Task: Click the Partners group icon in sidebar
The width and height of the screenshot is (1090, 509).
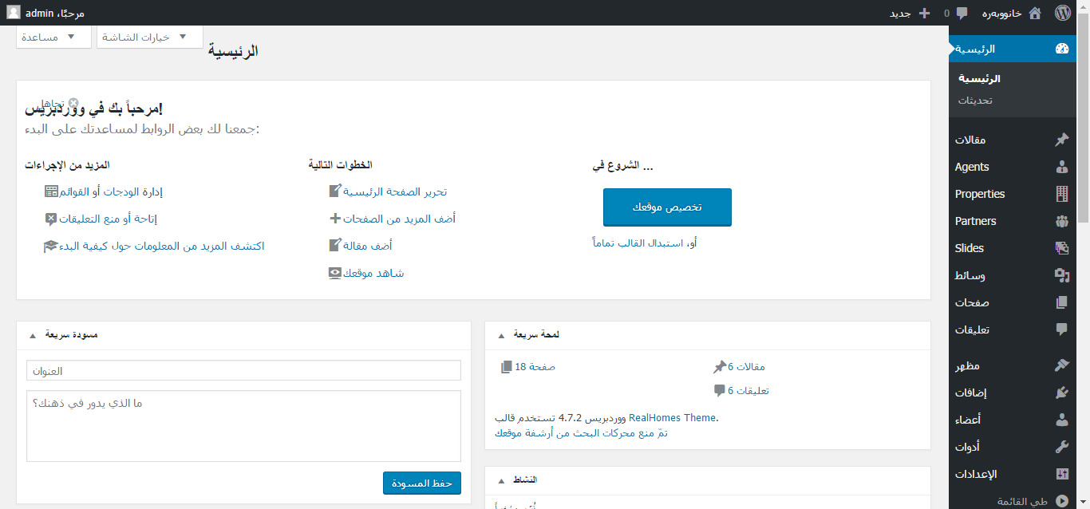Action: click(x=1061, y=221)
